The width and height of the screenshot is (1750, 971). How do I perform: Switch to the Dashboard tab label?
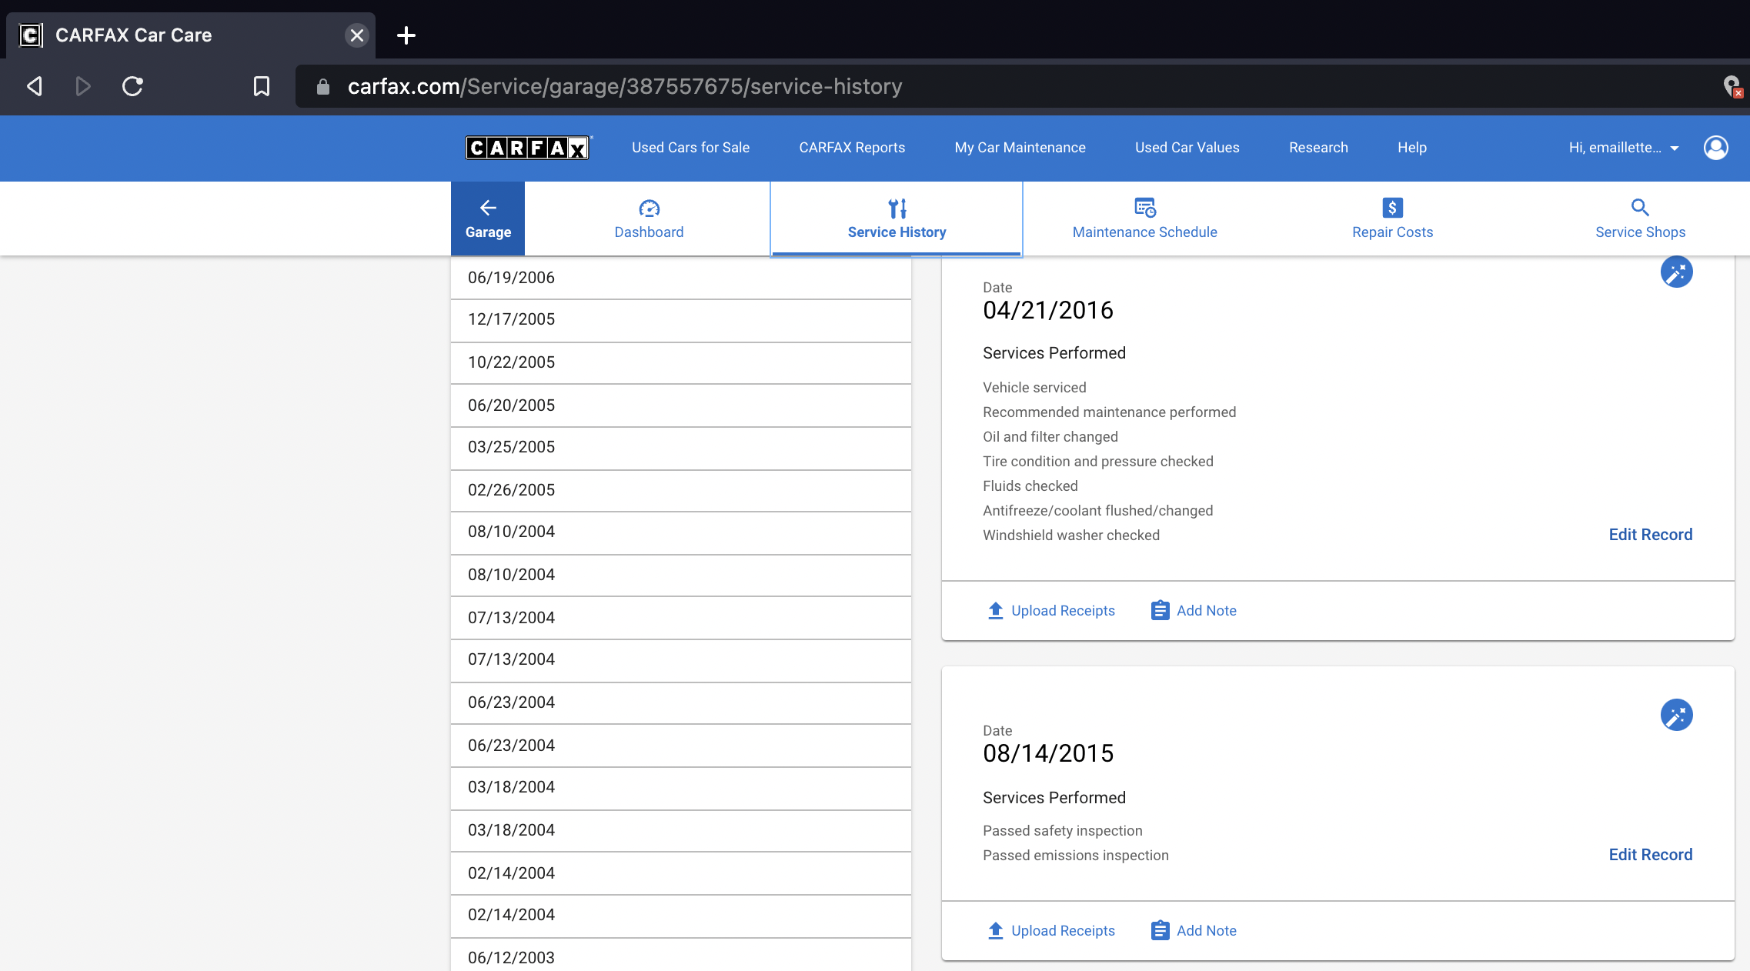click(x=649, y=232)
